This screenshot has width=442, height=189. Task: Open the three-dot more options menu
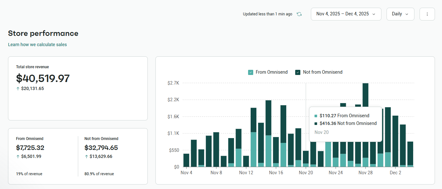[x=427, y=14]
